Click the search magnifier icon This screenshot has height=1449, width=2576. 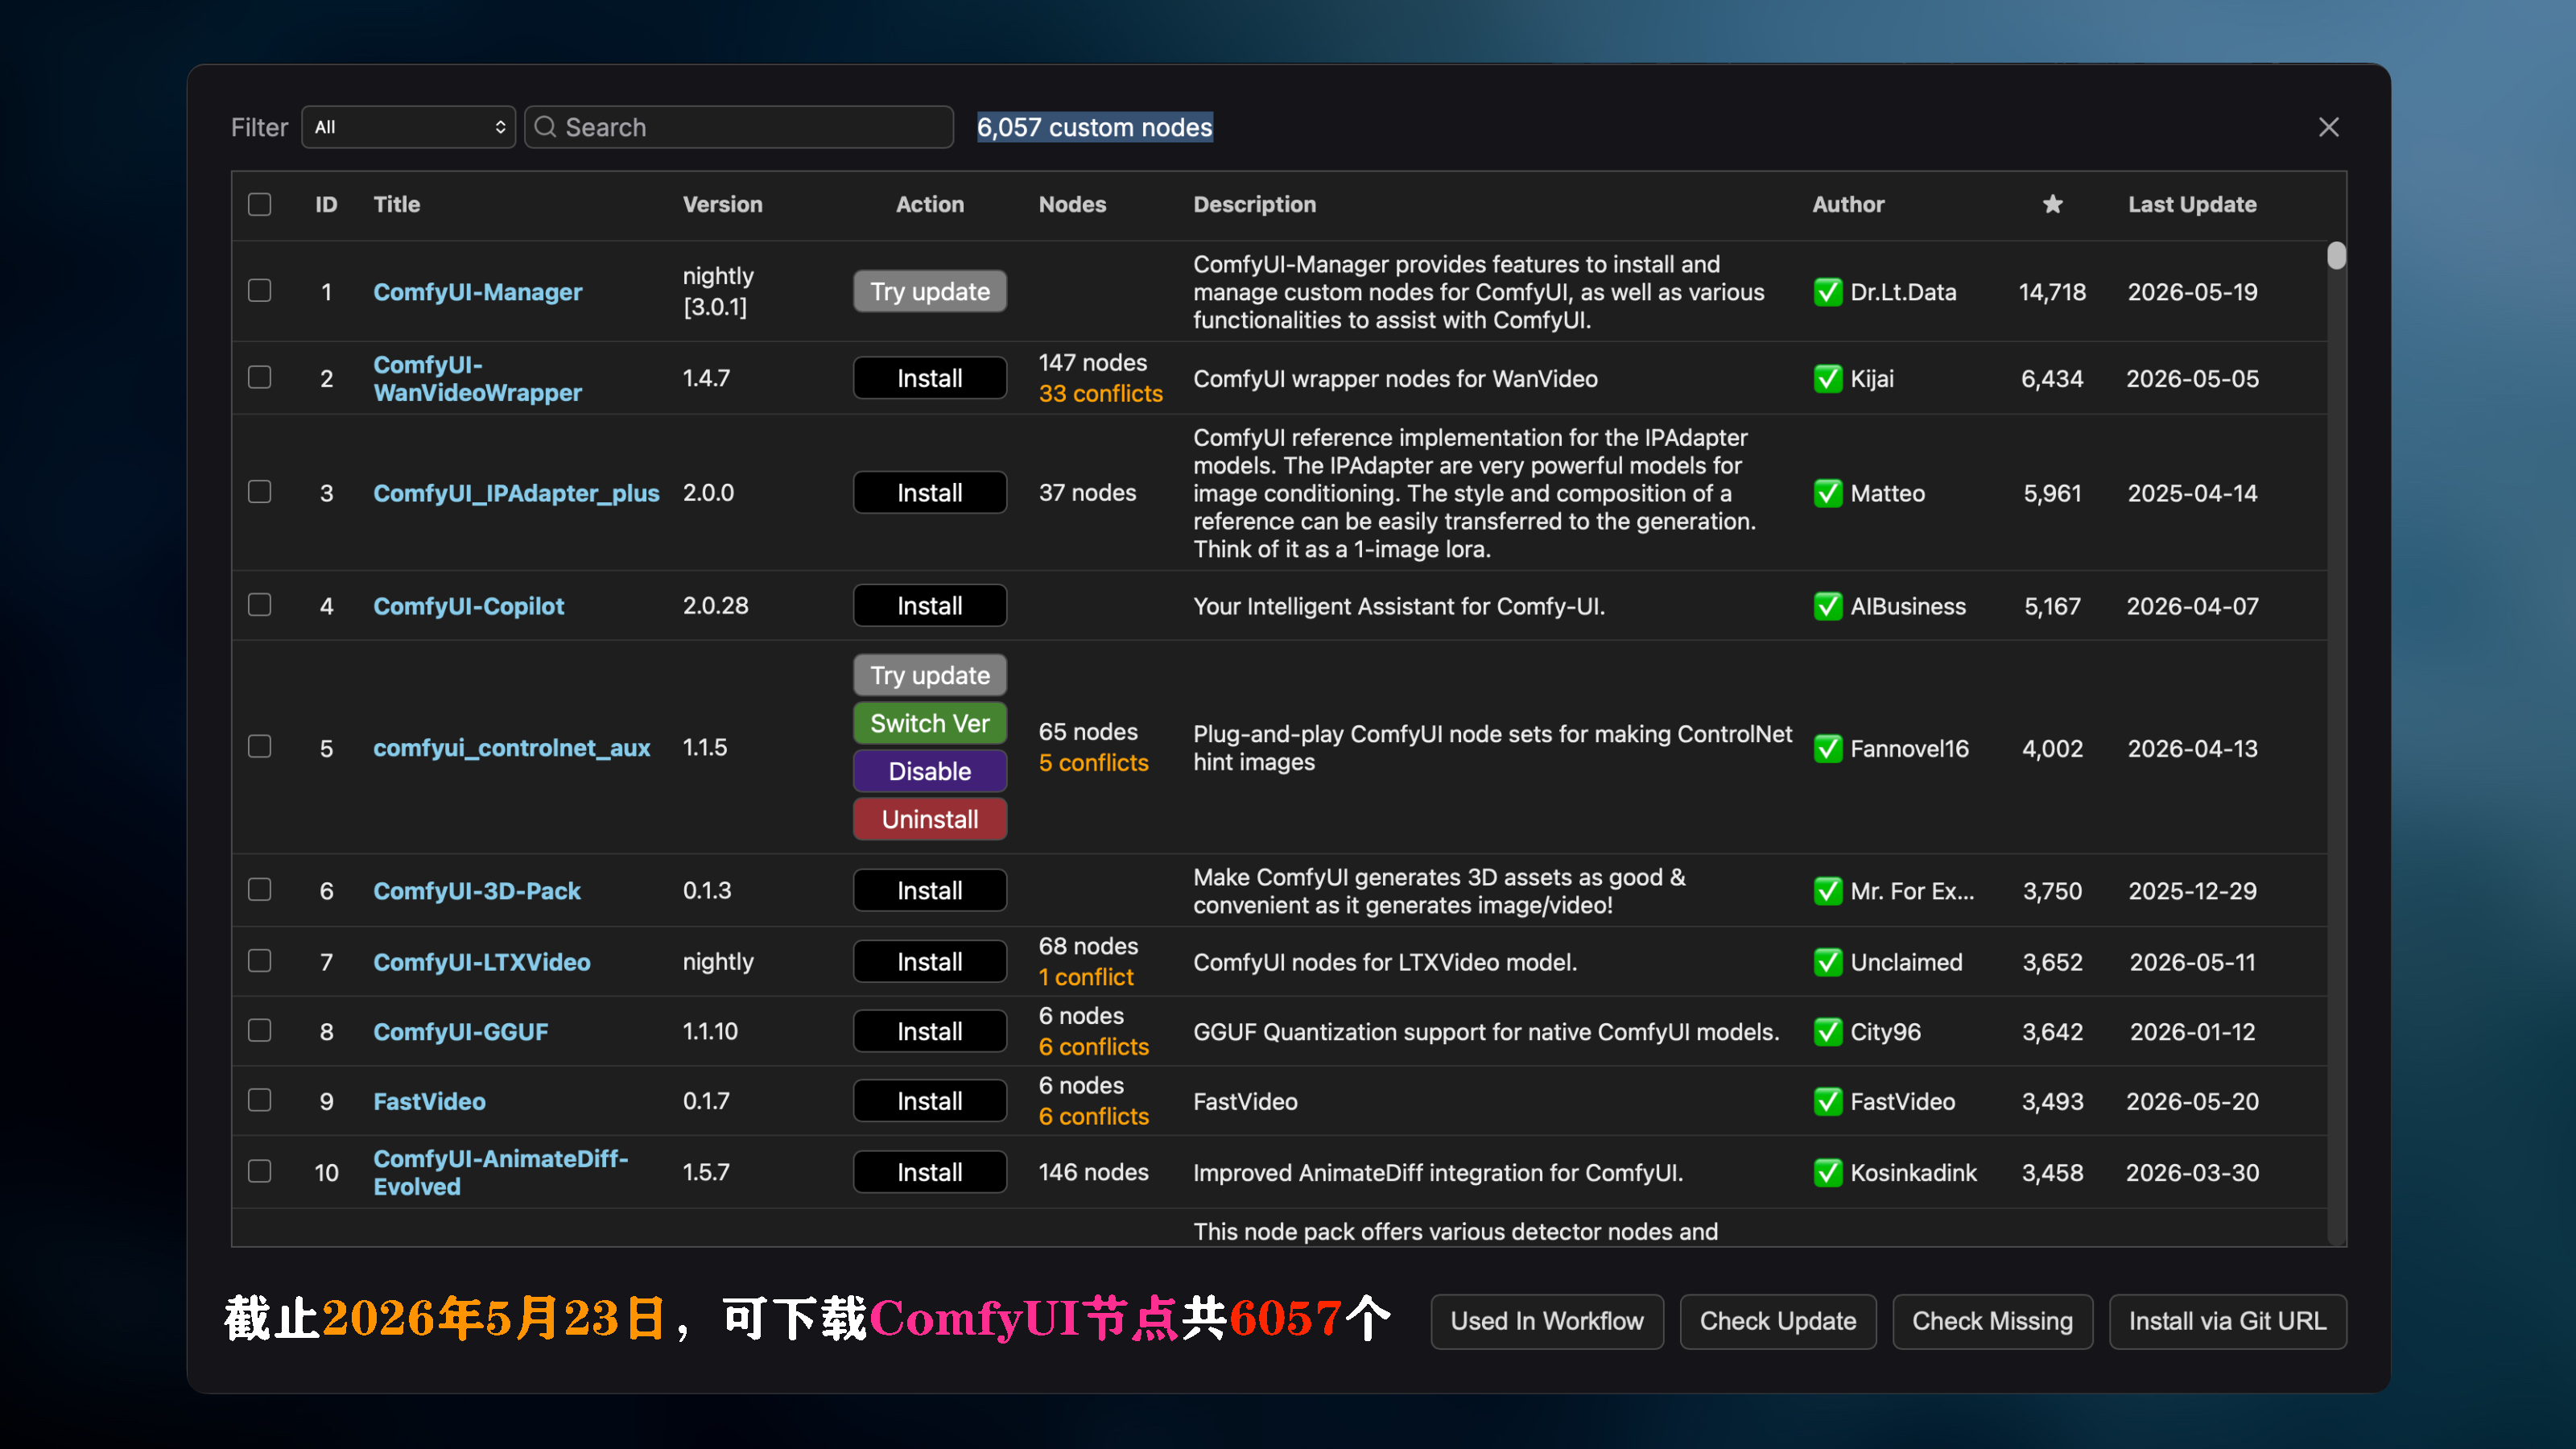tap(545, 127)
